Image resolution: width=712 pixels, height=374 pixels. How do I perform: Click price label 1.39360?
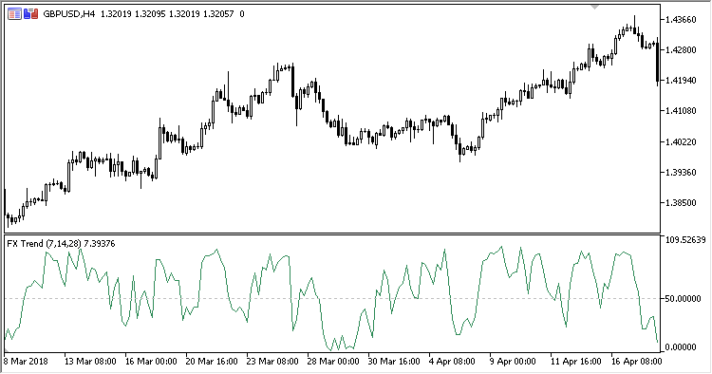tap(681, 173)
